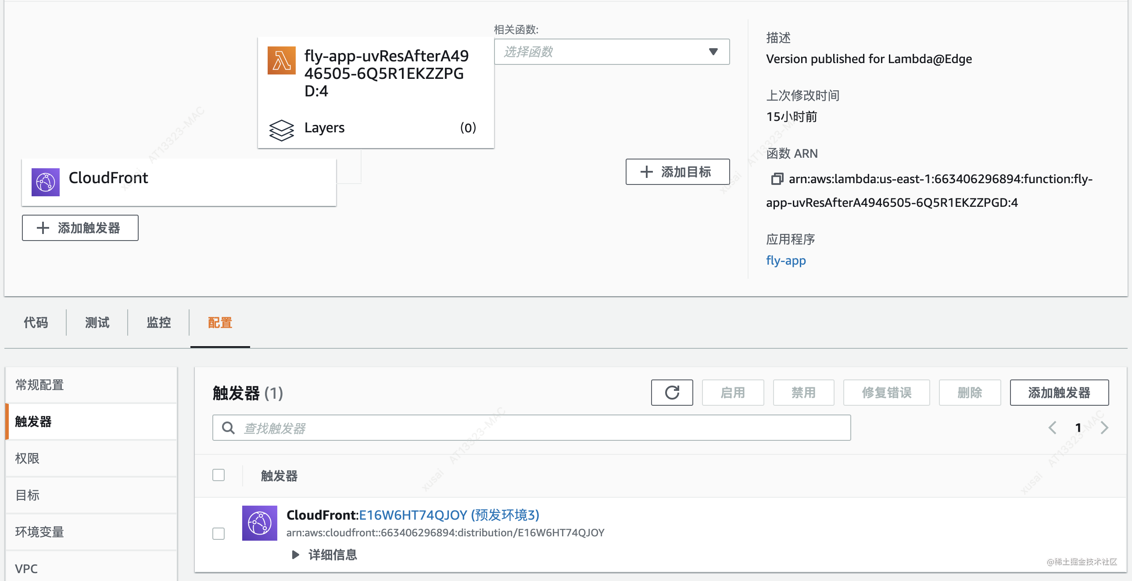Open the 选择函数 related functions dropdown
Viewport: 1132px width, 581px height.
[x=612, y=52]
